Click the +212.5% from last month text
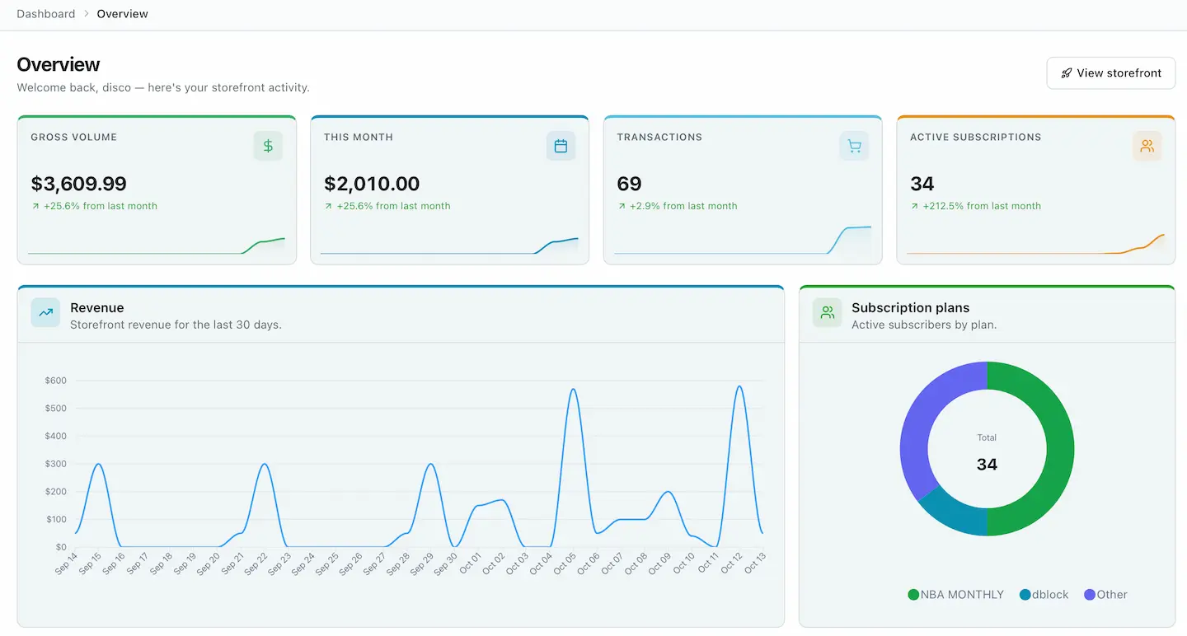1187x636 pixels. [982, 206]
